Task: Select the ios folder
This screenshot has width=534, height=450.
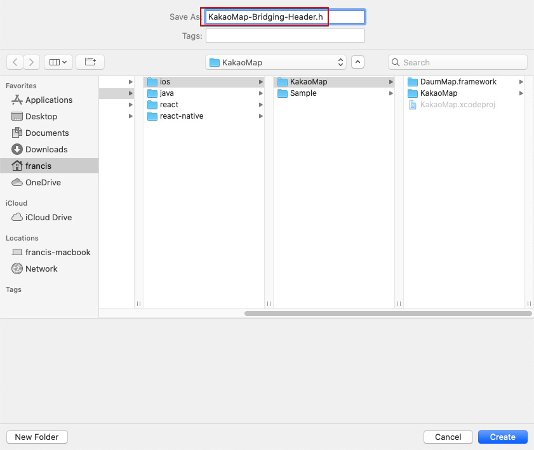Action: 204,82
